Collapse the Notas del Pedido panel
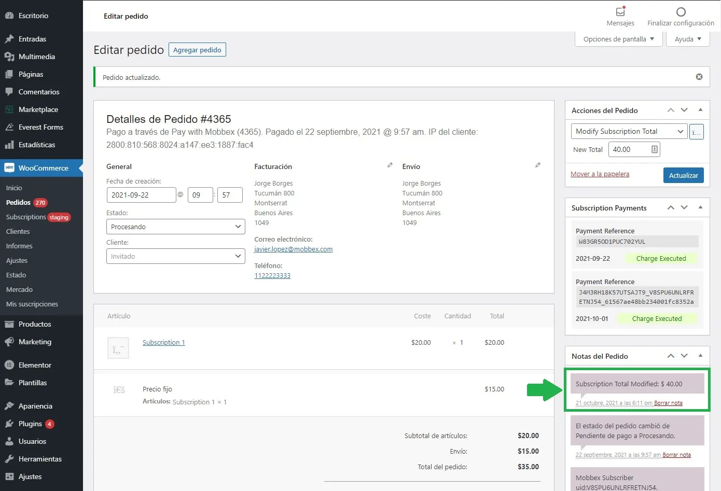Viewport: 721px width, 491px height. (700, 356)
